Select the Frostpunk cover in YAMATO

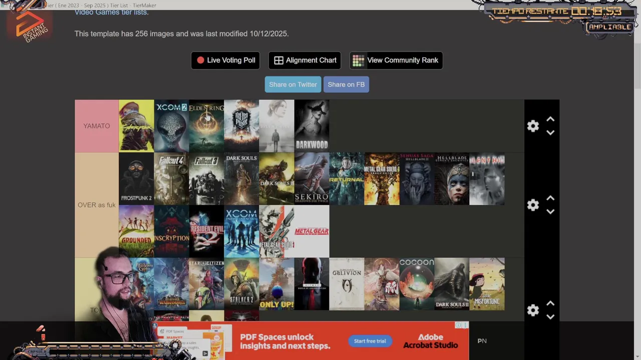241,126
